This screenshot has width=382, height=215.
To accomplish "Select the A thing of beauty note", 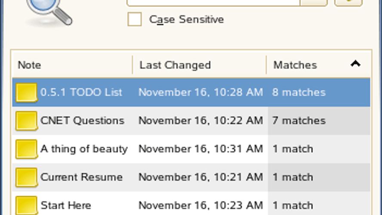I will point(84,149).
